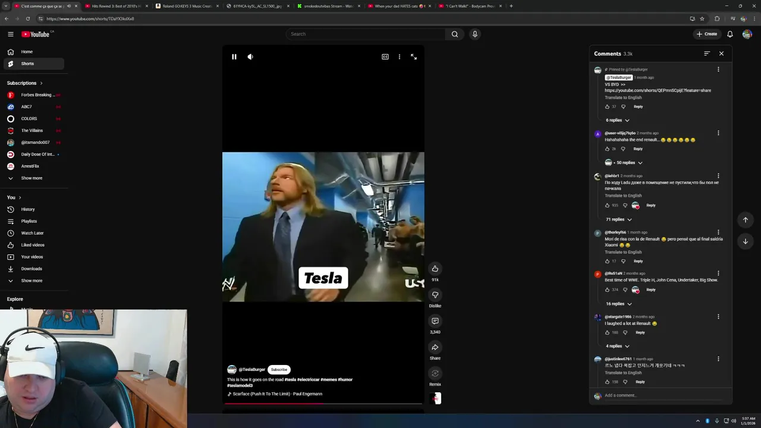The width and height of the screenshot is (761, 428).
Task: Click the Create button
Action: [707, 34]
